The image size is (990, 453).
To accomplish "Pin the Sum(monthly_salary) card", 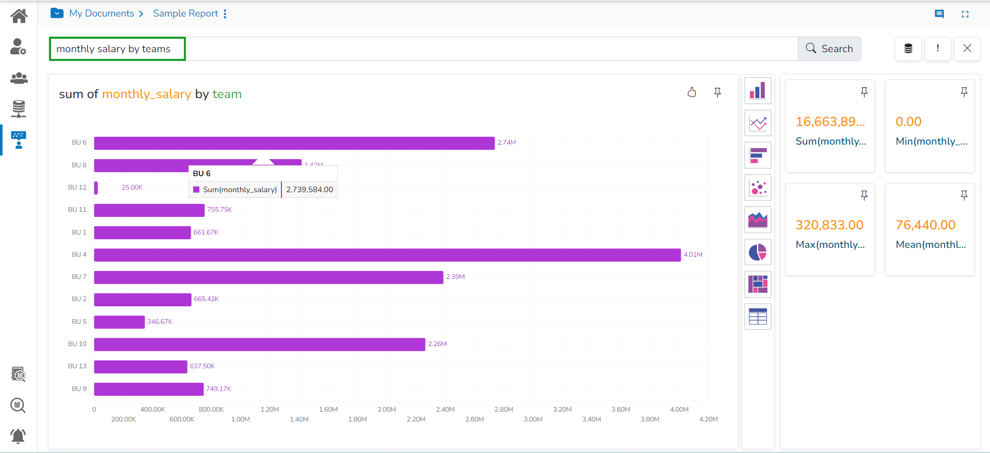I will (864, 92).
